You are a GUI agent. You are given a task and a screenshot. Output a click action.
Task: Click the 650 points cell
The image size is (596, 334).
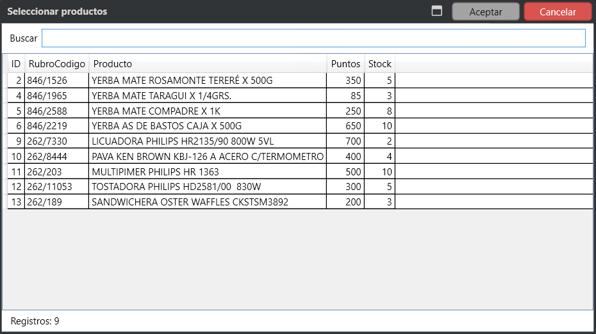coord(345,126)
